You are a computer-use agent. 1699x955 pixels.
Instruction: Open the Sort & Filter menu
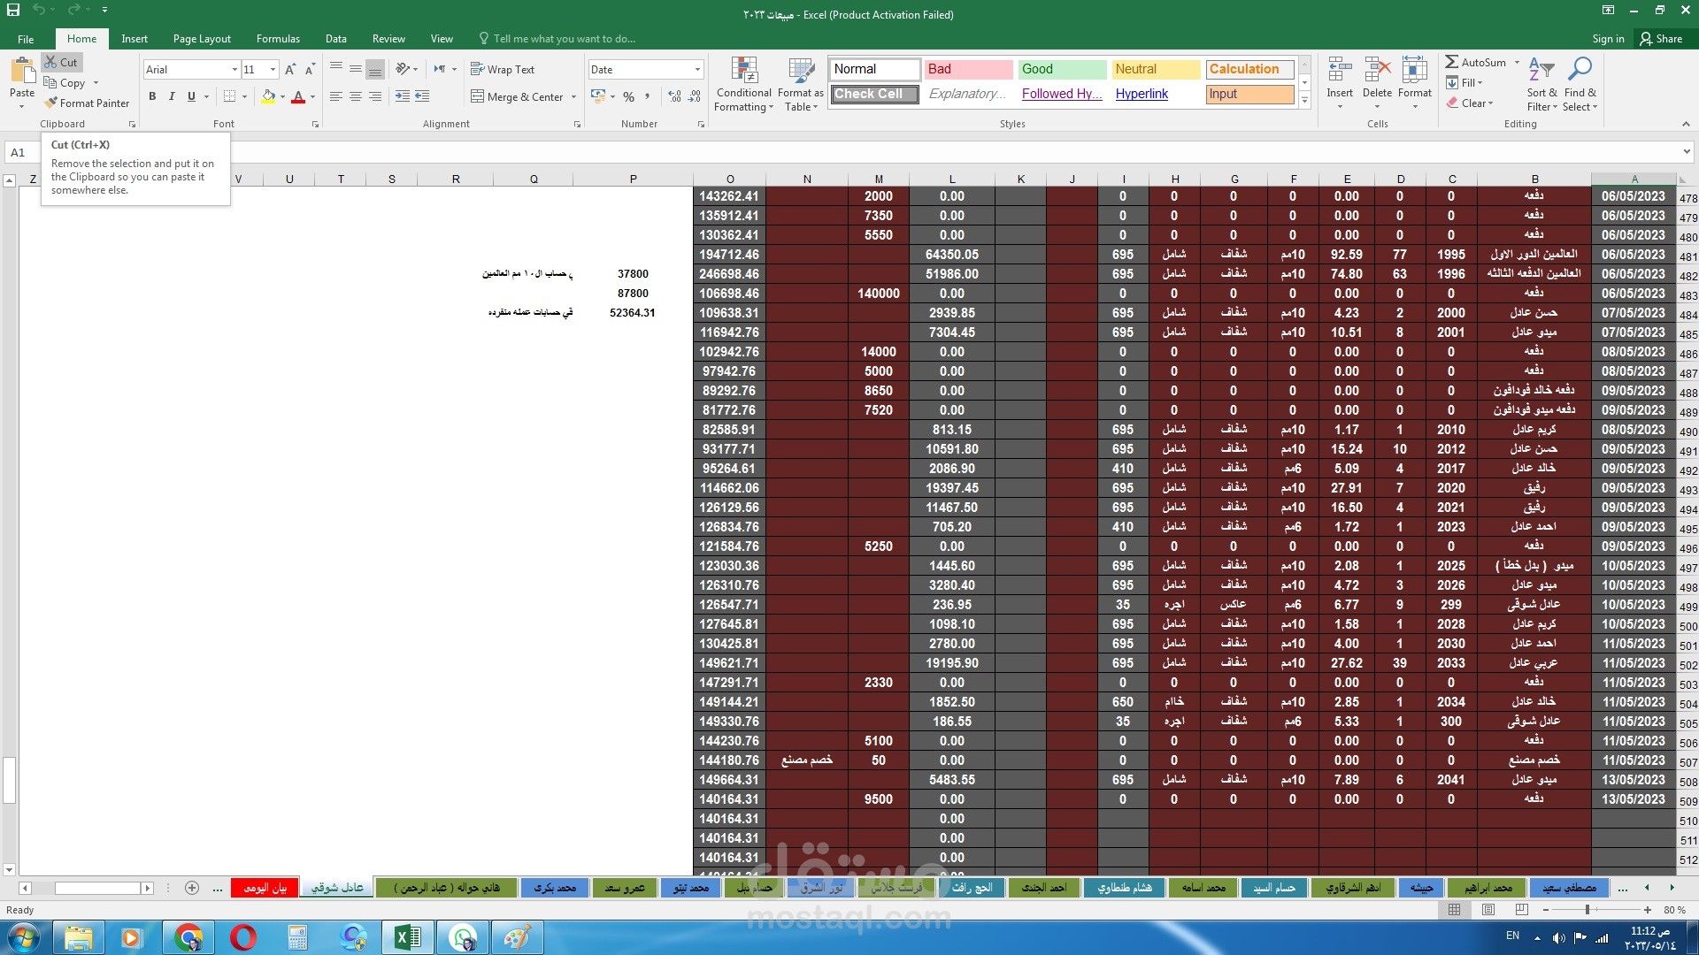1541,85
